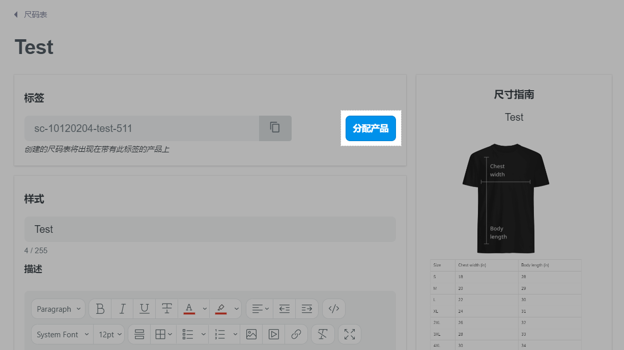Insert an image into description
624x350 pixels.
pos(251,334)
